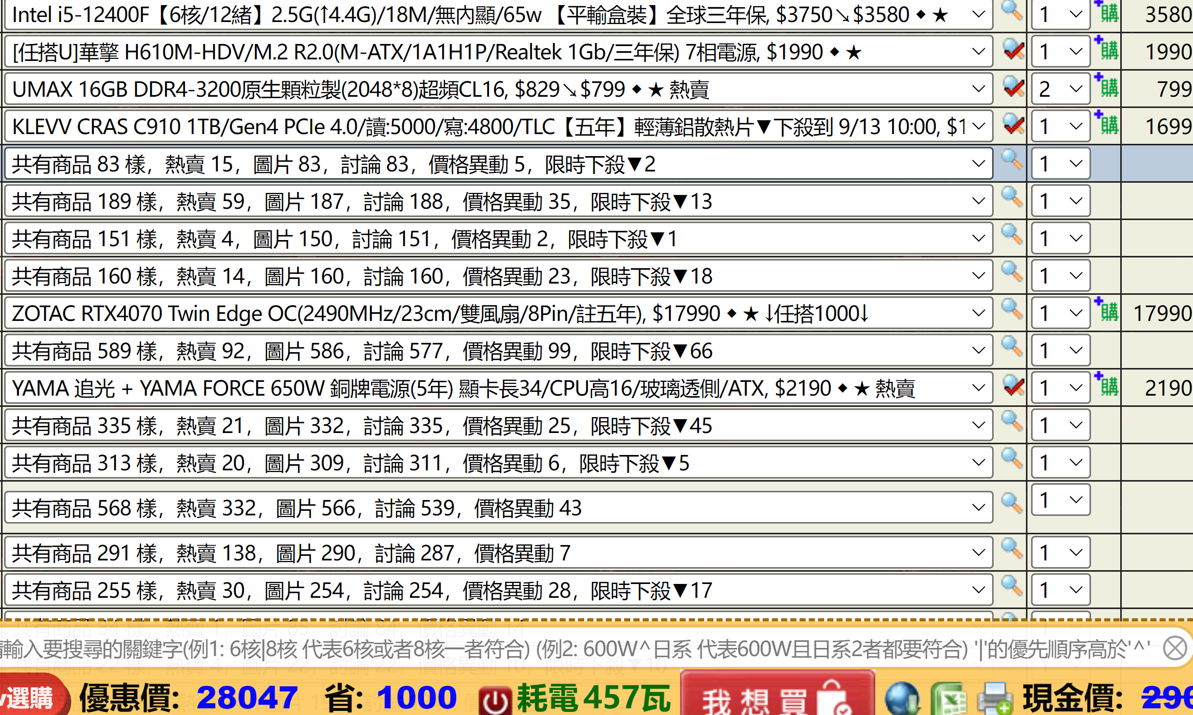1193x715 pixels.
Task: Click the green cart icon for UMAX 16GB memory
Action: 1106,86
